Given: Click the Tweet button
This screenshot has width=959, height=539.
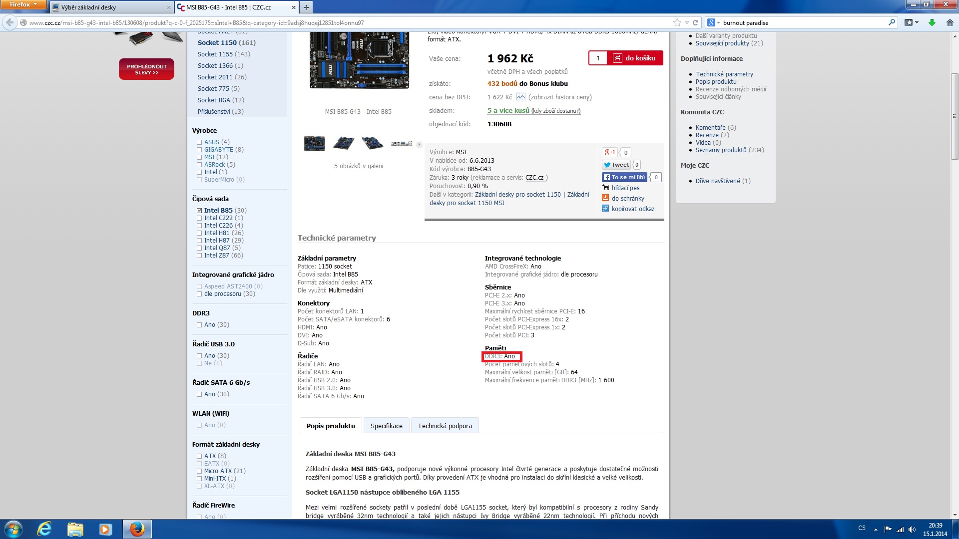Looking at the screenshot, I should pyautogui.click(x=616, y=165).
